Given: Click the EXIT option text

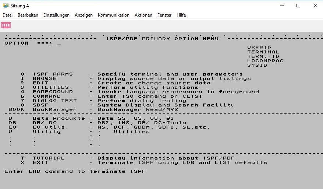Looking at the screenshot, I should [41, 162].
